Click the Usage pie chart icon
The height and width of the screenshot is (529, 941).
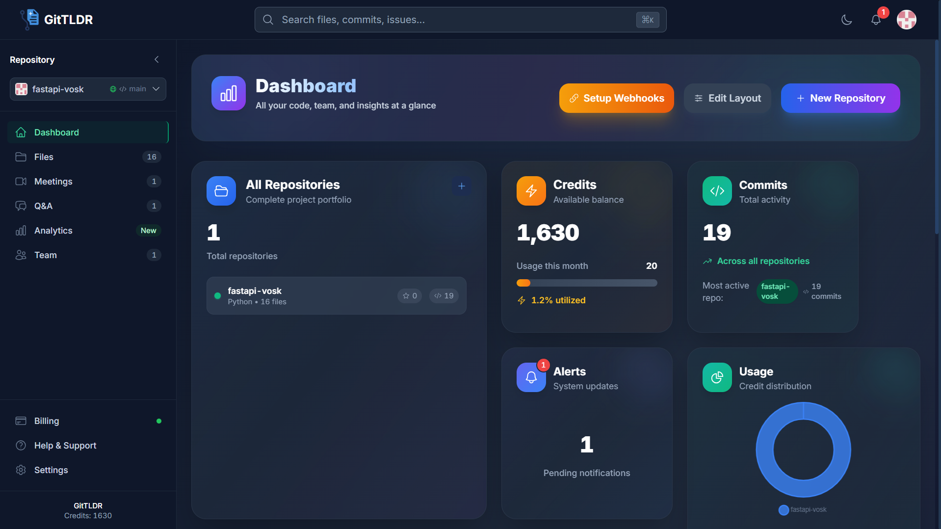coord(717,377)
